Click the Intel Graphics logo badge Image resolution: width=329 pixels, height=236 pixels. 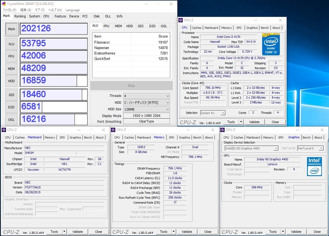click(314, 167)
